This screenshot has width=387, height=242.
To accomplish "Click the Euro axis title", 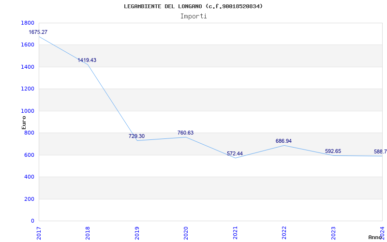I will pos(24,122).
